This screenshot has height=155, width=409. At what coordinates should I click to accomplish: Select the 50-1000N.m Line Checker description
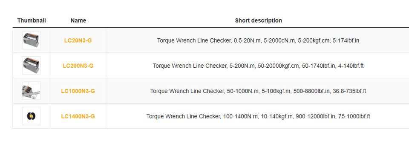[x=258, y=91]
